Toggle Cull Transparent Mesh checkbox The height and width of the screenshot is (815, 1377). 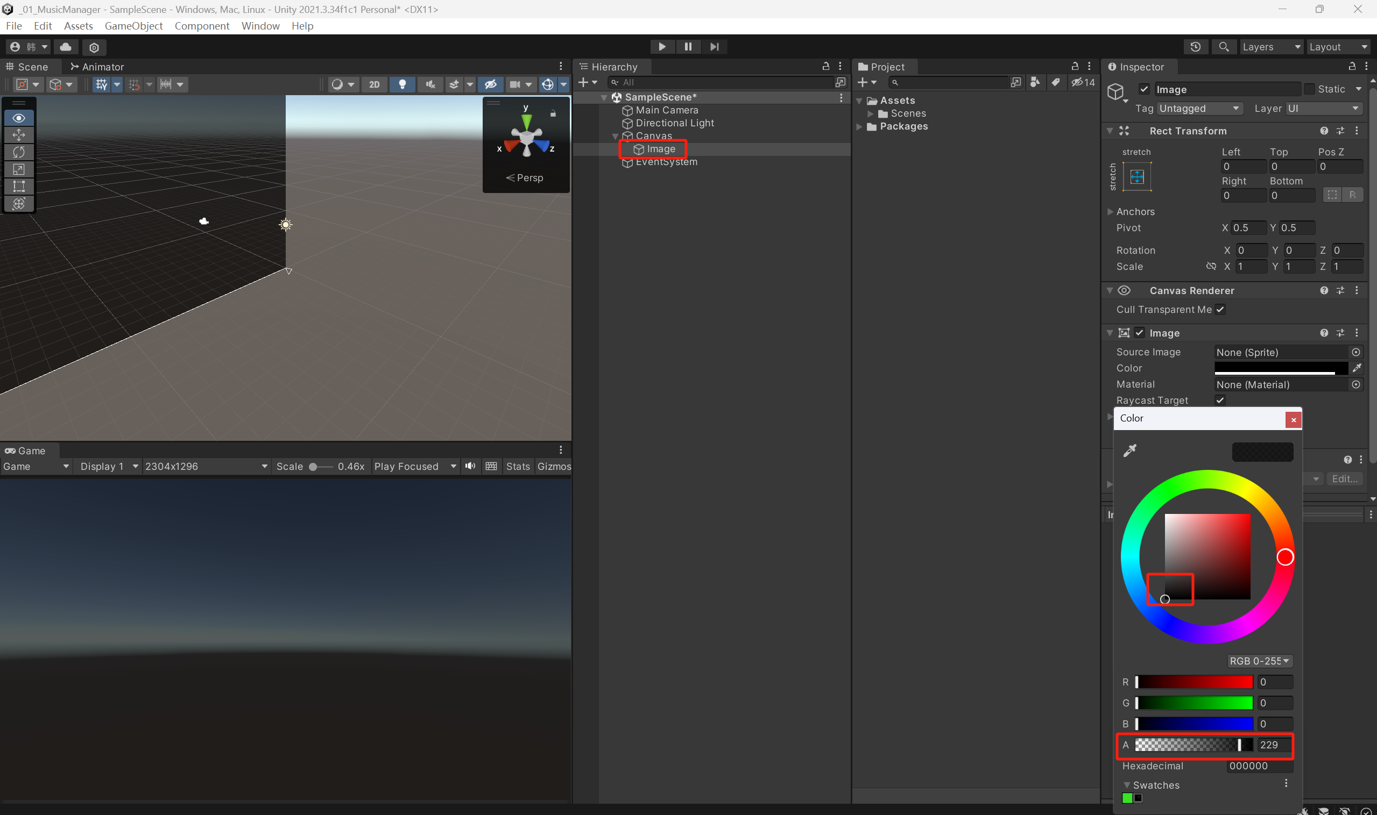1220,309
